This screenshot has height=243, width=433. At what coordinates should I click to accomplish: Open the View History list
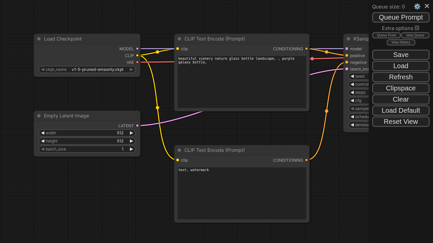(401, 42)
